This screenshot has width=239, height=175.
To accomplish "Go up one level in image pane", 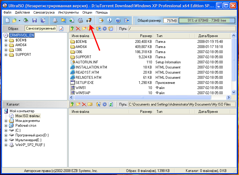I will click(x=72, y=28).
